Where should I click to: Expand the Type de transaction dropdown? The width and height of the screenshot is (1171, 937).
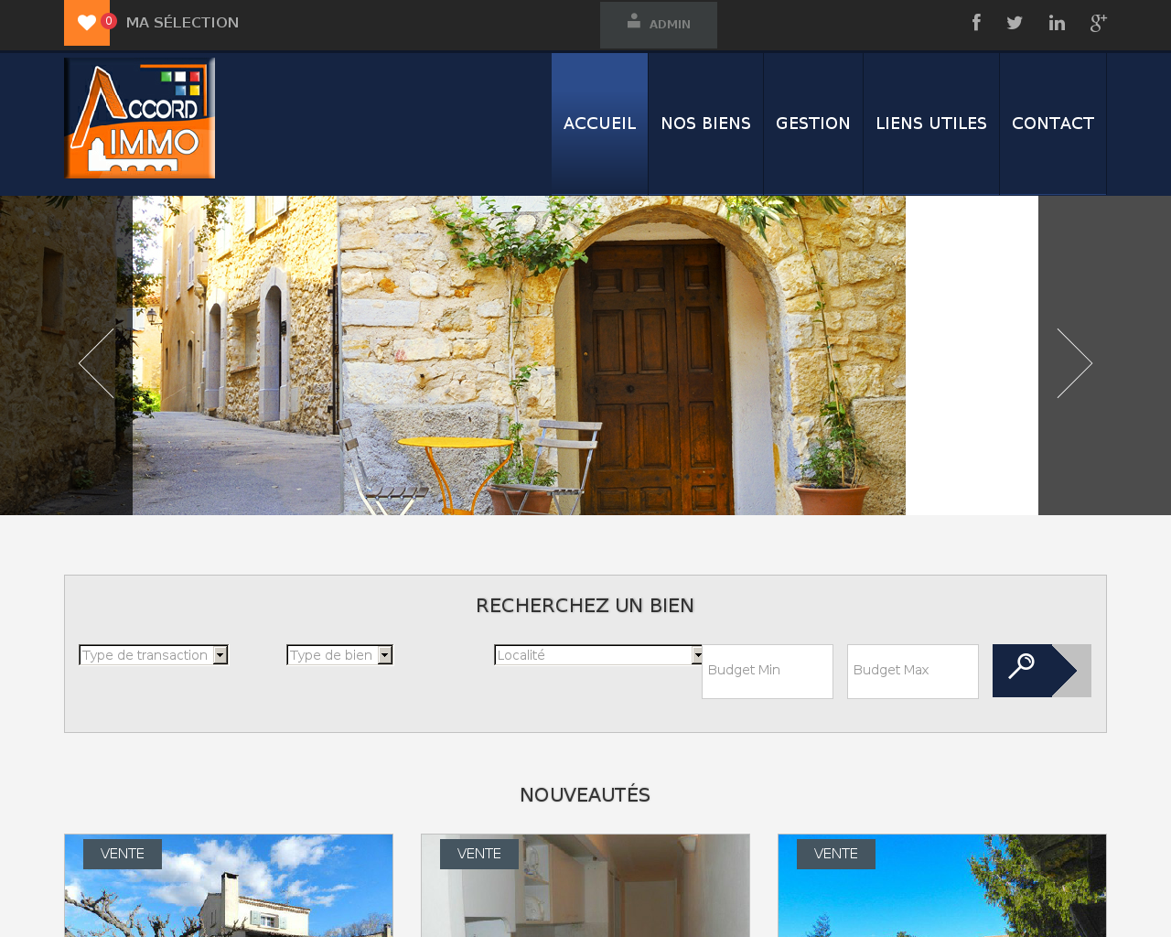point(154,655)
